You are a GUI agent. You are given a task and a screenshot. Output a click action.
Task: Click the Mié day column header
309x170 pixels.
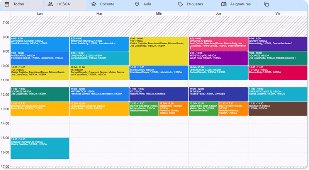point(159,13)
